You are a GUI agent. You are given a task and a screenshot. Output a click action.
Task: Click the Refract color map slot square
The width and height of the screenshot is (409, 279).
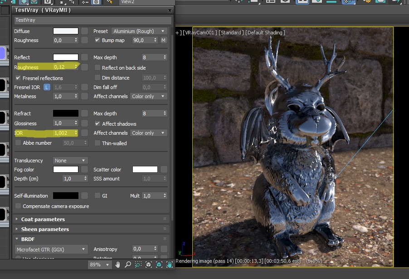coord(84,113)
